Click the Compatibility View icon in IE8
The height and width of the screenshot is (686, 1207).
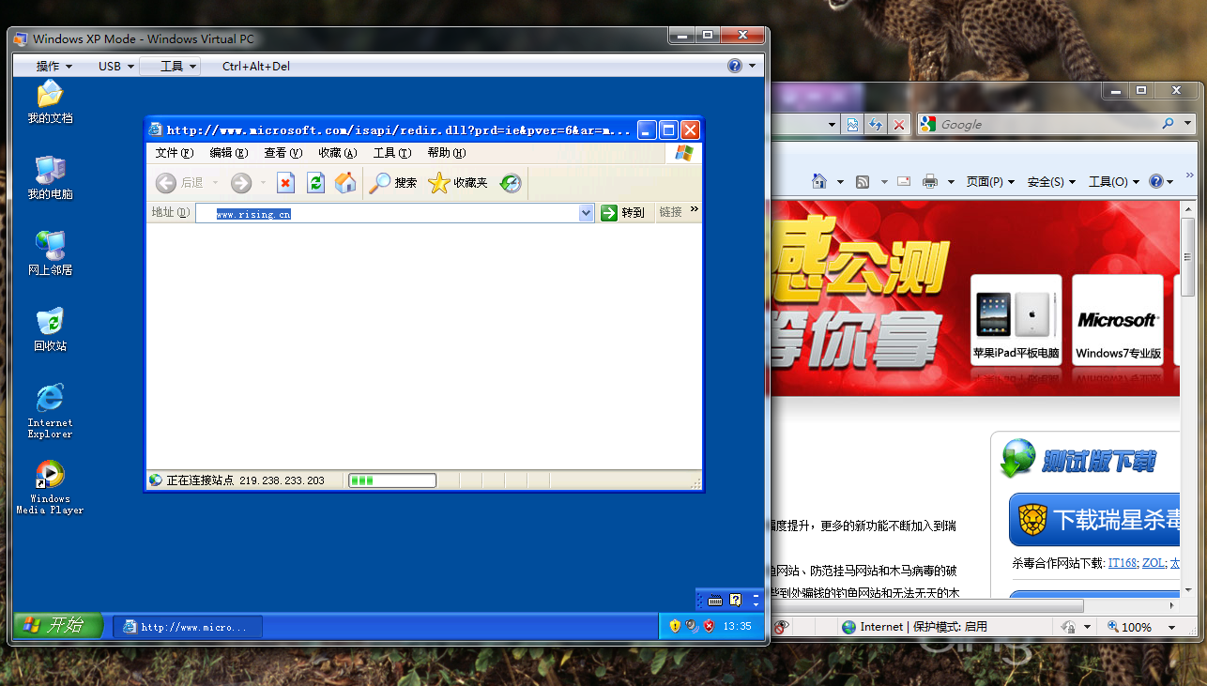tap(852, 124)
